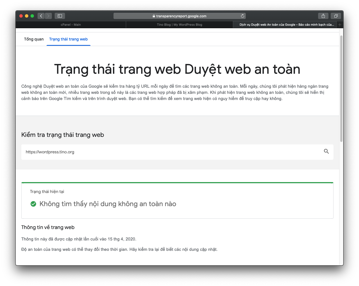Click the padlock icon in the address bar
This screenshot has height=286, width=359.
pyautogui.click(x=154, y=16)
